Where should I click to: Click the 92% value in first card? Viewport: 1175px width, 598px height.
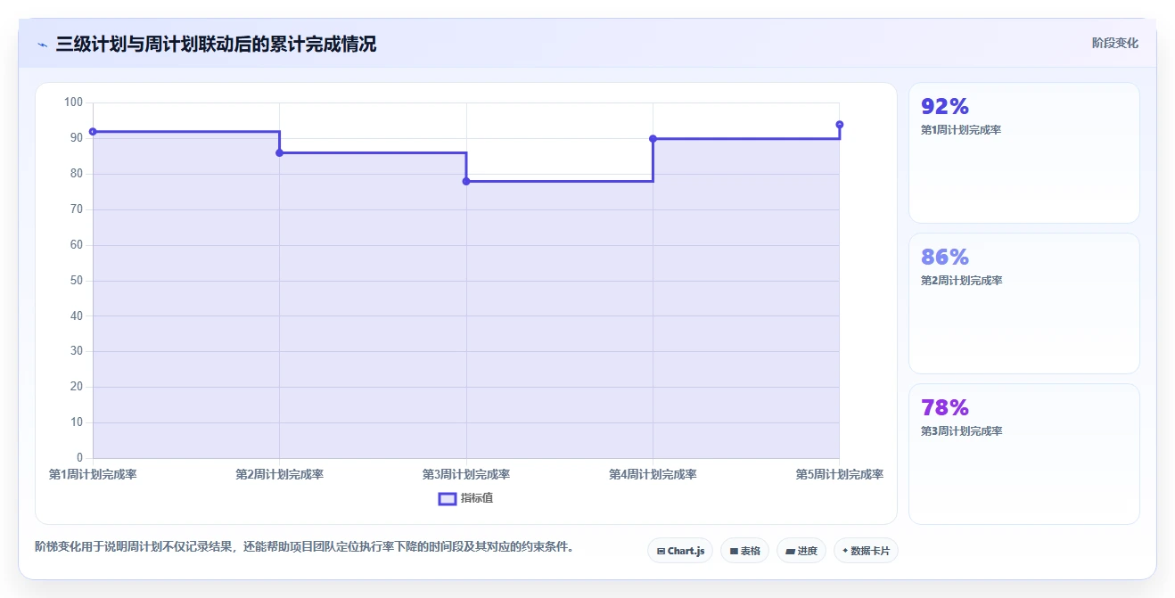(945, 107)
